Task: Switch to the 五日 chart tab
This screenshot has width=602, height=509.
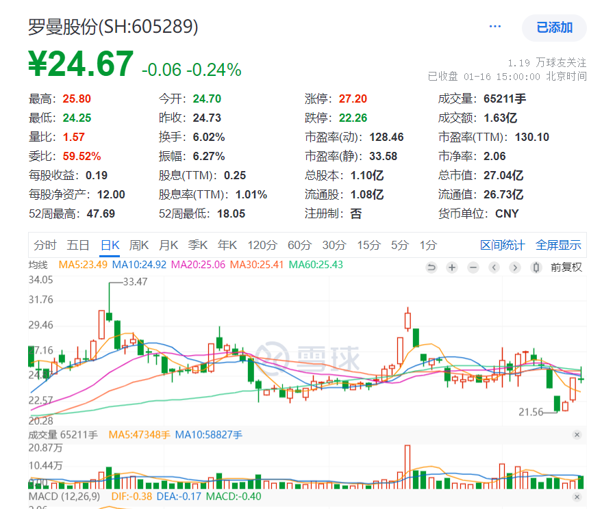Action: tap(78, 245)
